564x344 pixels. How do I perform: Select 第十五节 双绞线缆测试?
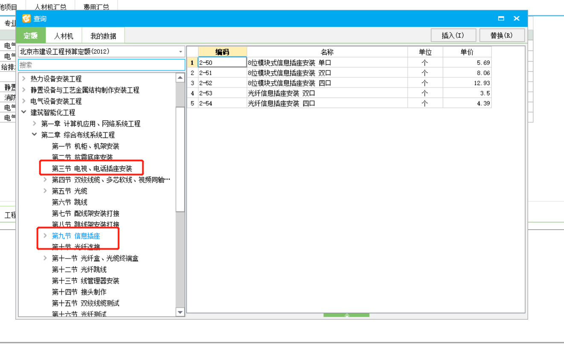[85, 303]
